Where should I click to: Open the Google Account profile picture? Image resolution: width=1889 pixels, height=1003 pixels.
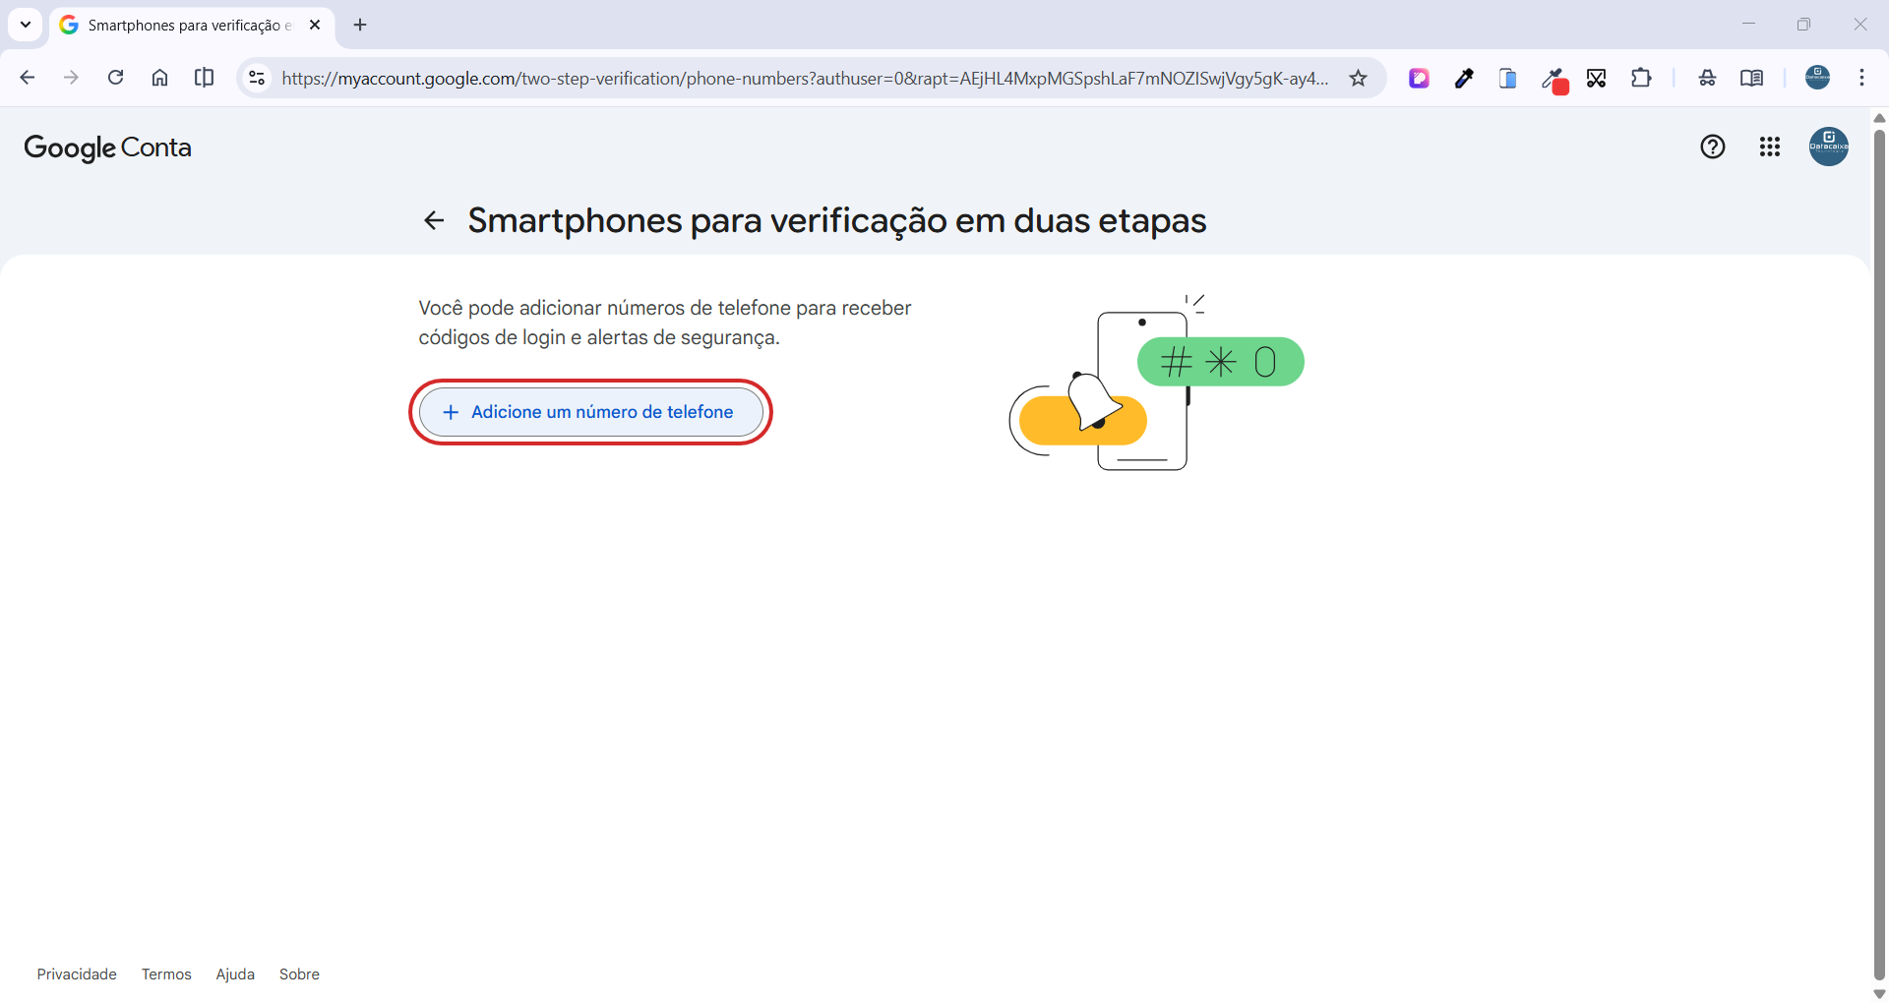coord(1829,147)
